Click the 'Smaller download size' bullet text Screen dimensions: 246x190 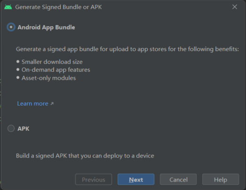point(52,62)
